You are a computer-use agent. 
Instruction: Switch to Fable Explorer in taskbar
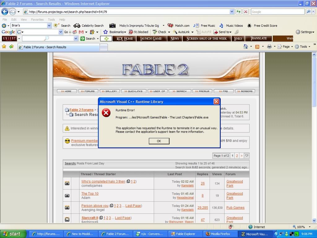(x=185, y=234)
